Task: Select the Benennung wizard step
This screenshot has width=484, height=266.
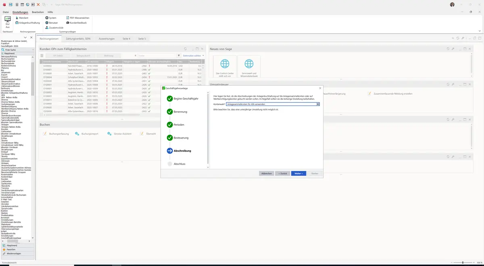Action: (177, 112)
